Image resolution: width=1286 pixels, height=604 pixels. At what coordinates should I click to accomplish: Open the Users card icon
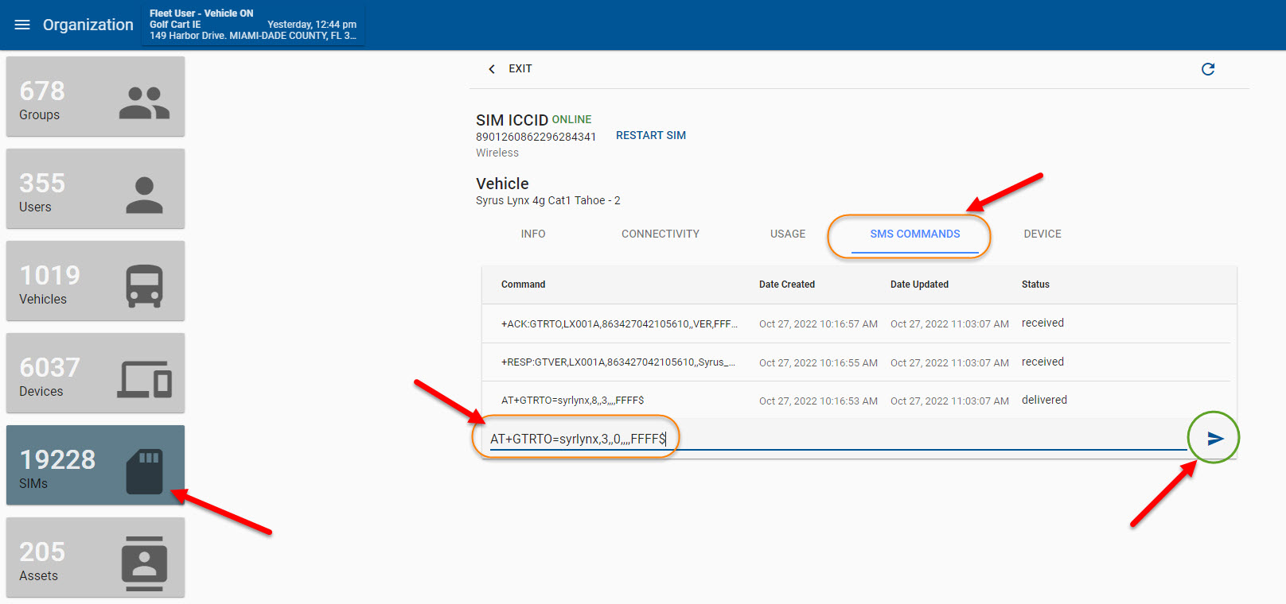[x=144, y=195]
